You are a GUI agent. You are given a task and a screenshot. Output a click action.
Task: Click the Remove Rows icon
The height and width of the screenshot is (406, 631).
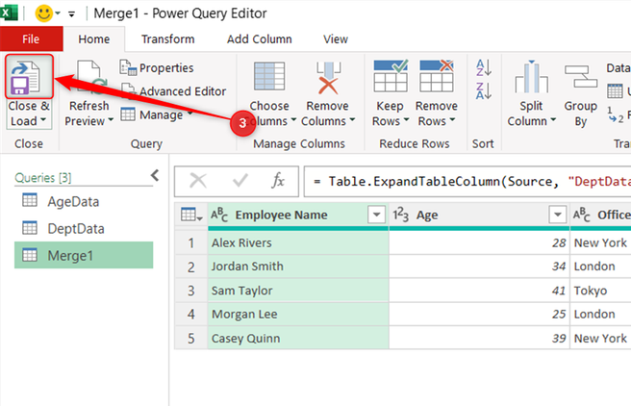coord(437,76)
